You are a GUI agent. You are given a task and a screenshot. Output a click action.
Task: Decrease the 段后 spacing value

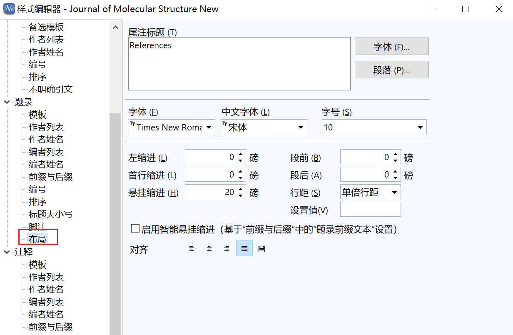click(x=395, y=178)
